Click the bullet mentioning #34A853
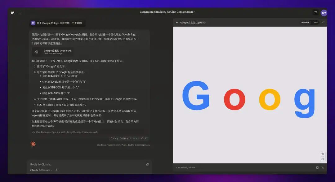Image resolution: width=335 pixels, height=182 pixels. (56, 93)
